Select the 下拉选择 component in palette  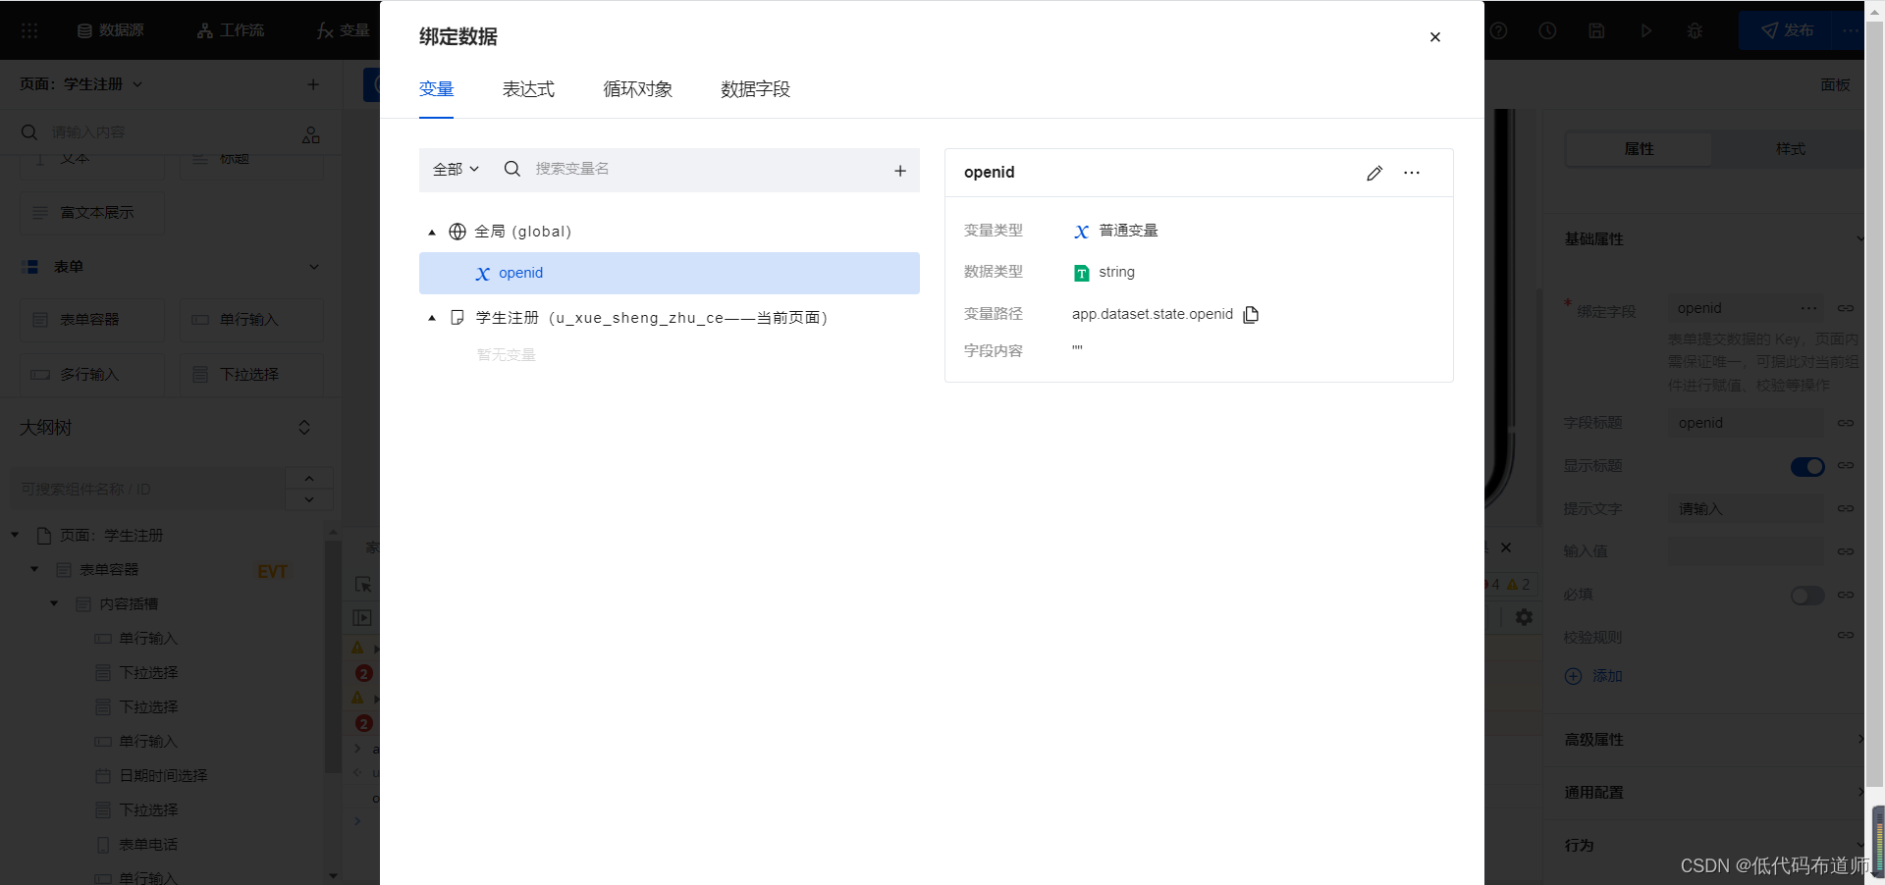[x=251, y=375]
